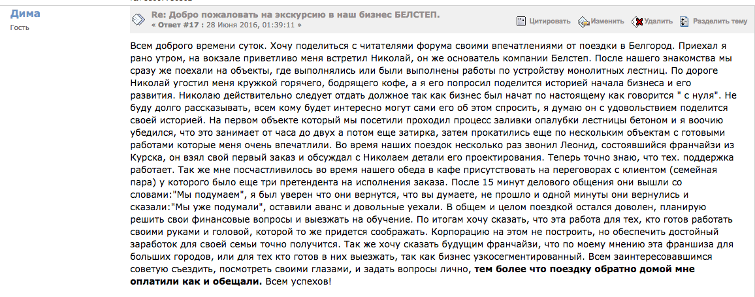
Task: Click the edit pencil icon beside Изменить
Action: tap(583, 21)
